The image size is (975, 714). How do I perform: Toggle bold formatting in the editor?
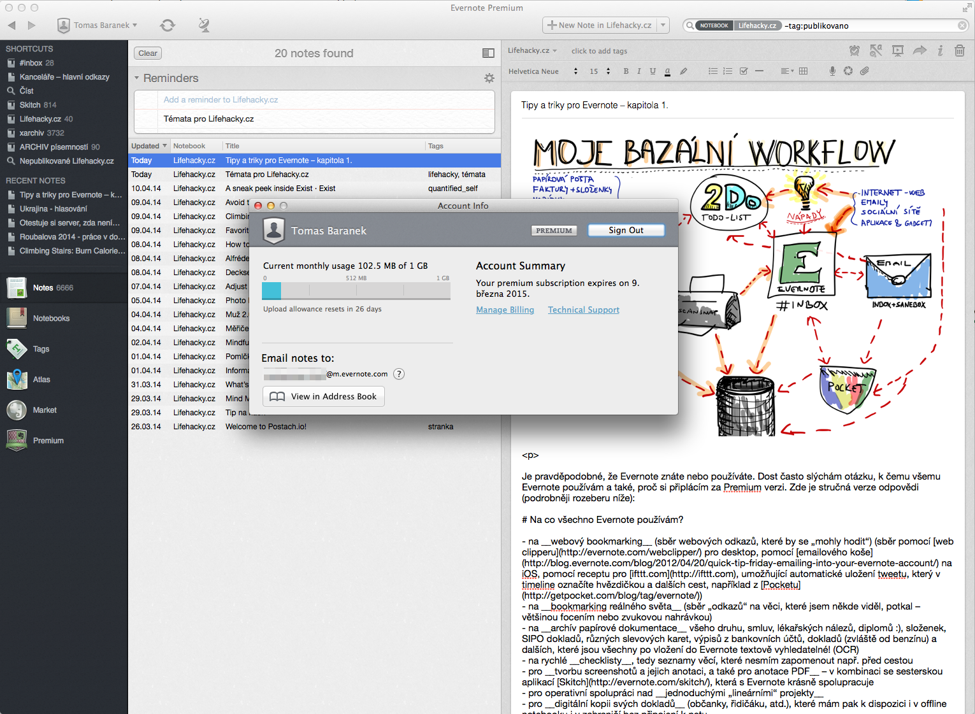pyautogui.click(x=625, y=71)
